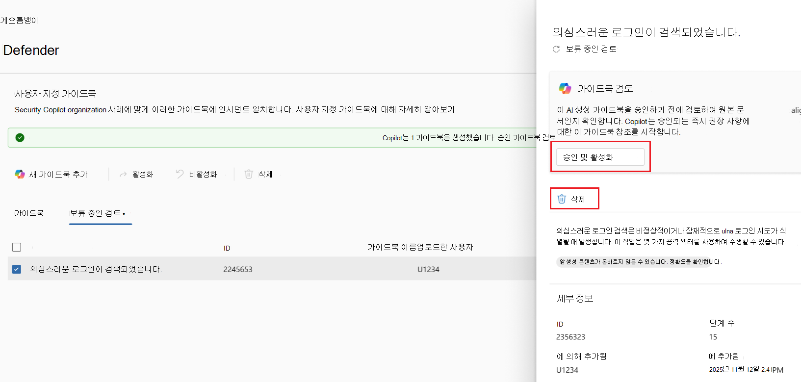The width and height of the screenshot is (801, 382).
Task: Click the 승인 및 활성화 button
Action: point(600,157)
